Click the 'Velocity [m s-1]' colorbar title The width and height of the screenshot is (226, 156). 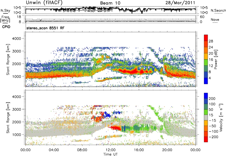(221, 117)
